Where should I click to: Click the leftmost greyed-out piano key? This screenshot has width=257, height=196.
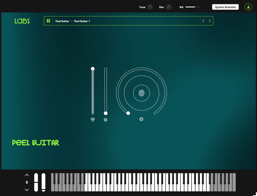53,188
